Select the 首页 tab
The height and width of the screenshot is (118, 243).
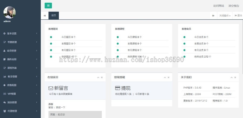click(x=54, y=15)
